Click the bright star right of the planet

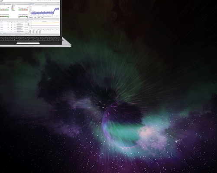coord(176,141)
